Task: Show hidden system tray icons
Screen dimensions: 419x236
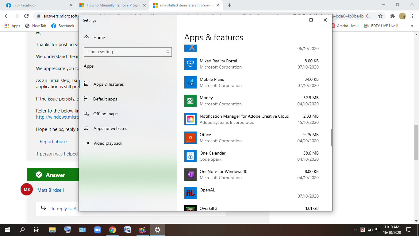Action: [356, 230]
